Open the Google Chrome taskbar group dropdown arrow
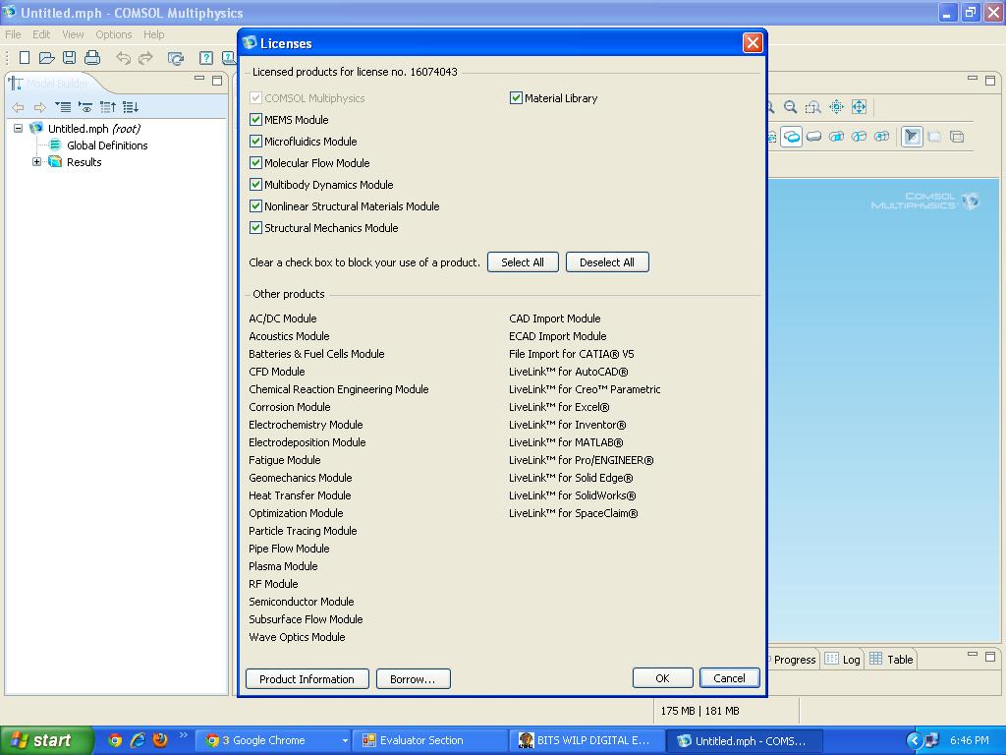Viewport: 1006px width, 755px height. pos(344,741)
